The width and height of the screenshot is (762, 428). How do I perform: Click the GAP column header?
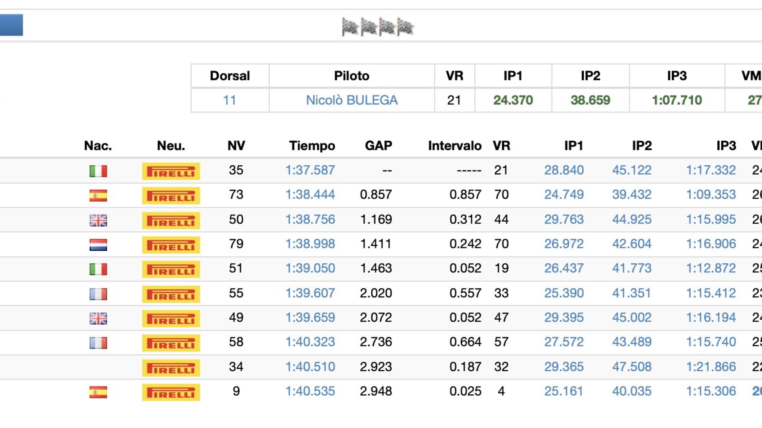pos(378,146)
